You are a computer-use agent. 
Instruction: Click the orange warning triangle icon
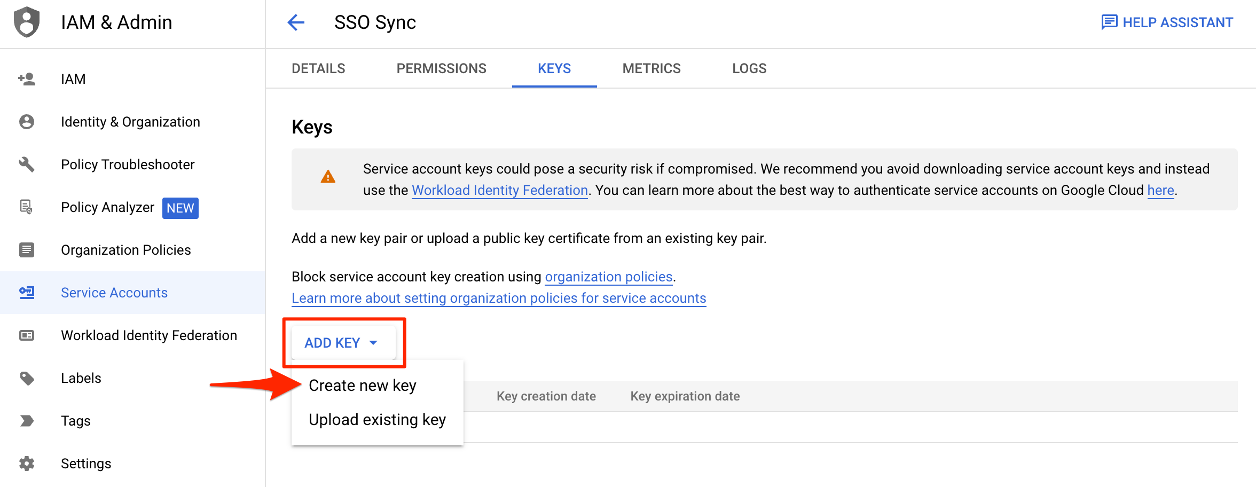coord(328,177)
